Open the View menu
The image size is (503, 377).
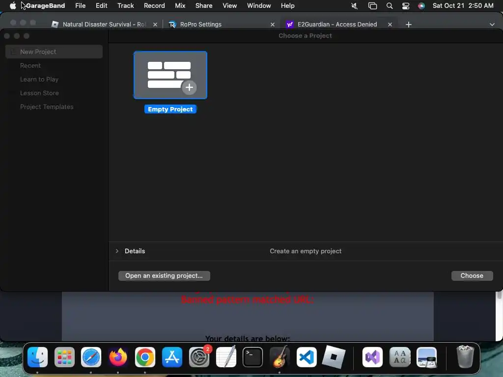[230, 5]
